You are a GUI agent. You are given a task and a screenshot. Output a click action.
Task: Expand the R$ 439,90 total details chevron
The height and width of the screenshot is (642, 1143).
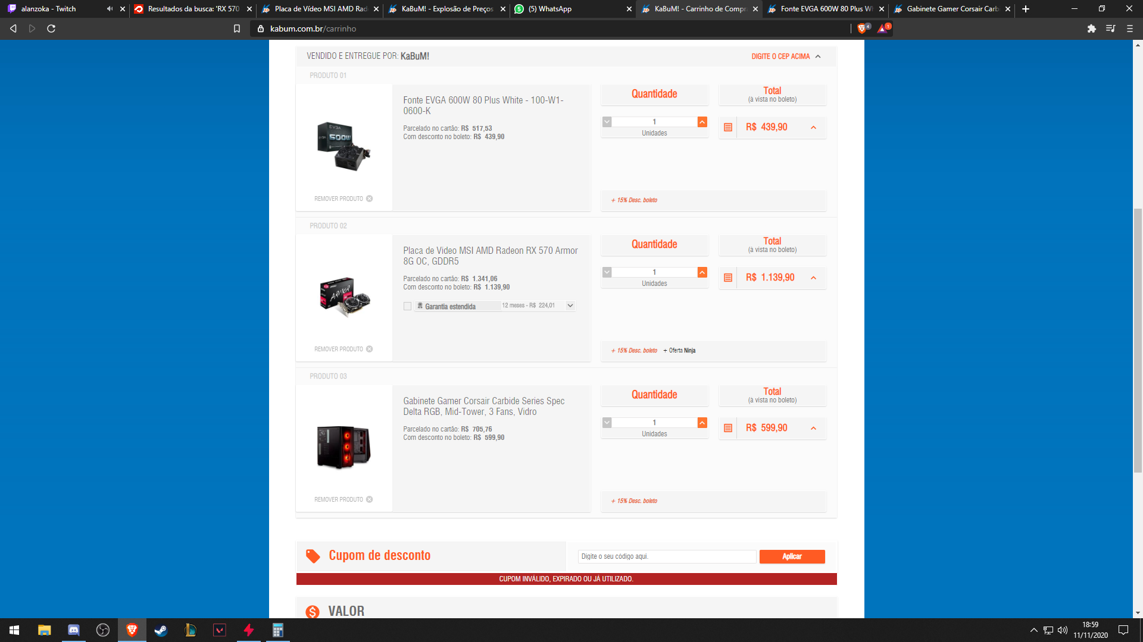[x=813, y=127]
